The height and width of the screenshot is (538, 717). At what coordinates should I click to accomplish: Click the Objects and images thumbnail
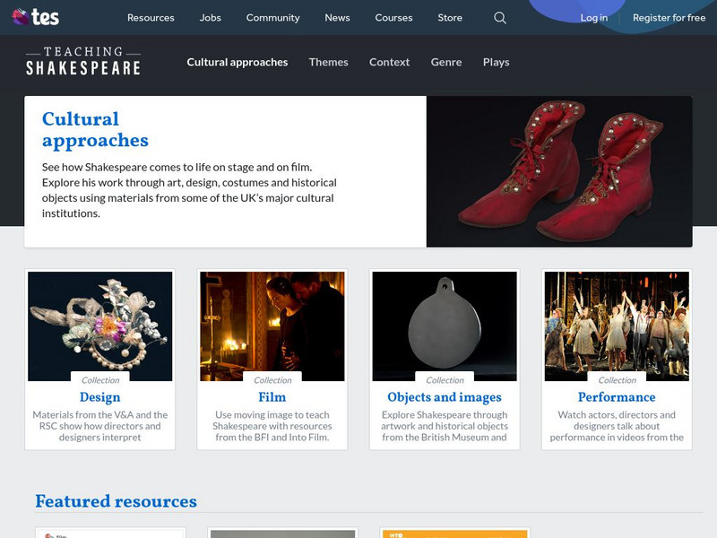click(445, 326)
